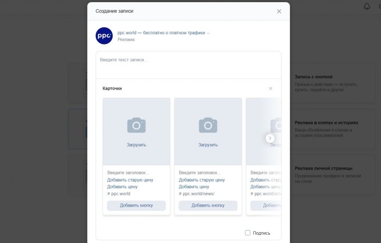The width and height of the screenshot is (381, 243).
Task: Click Добавить кнопку in second card
Action: [x=208, y=205]
